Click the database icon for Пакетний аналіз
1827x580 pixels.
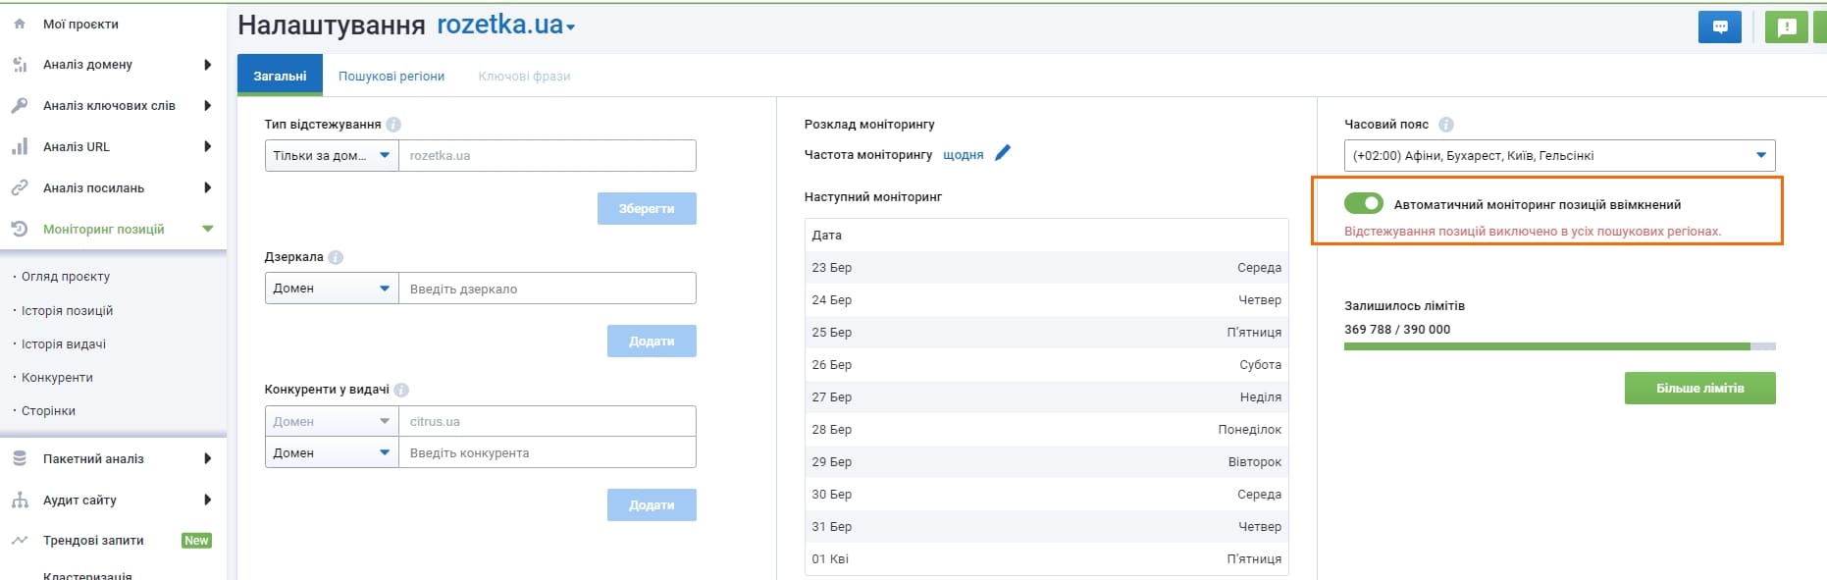click(x=20, y=459)
